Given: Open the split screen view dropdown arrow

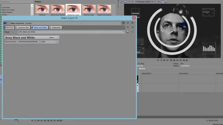Looking at the screenshot, I should tap(136, 2).
